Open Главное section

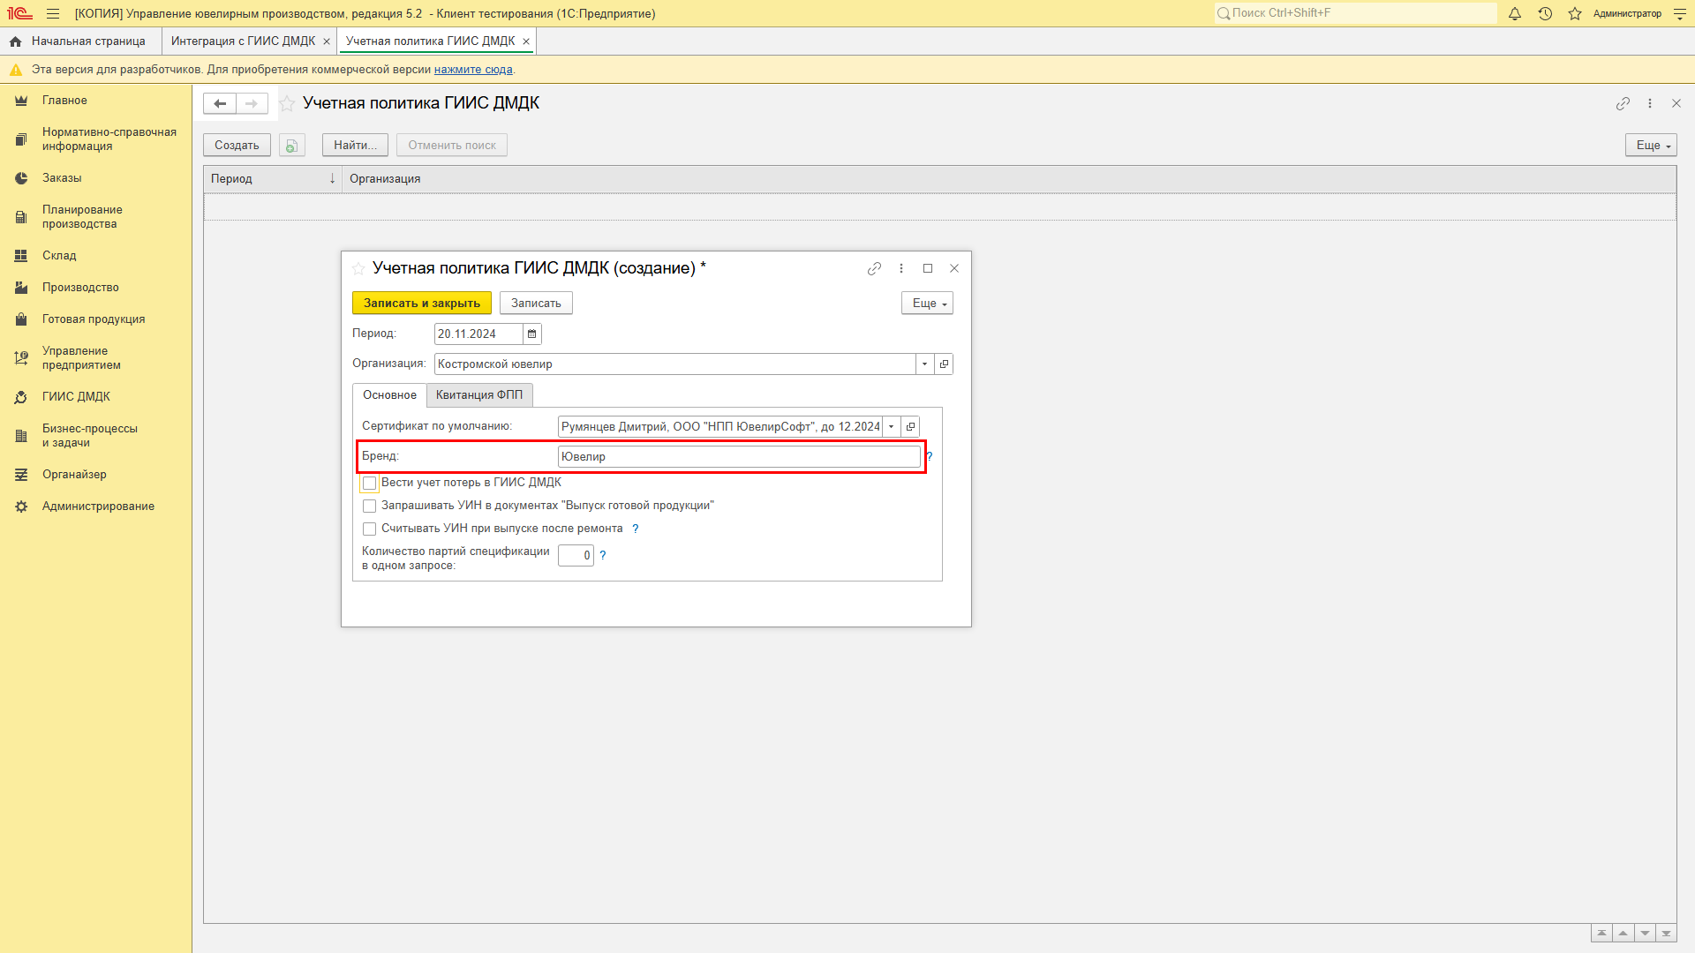(x=64, y=101)
